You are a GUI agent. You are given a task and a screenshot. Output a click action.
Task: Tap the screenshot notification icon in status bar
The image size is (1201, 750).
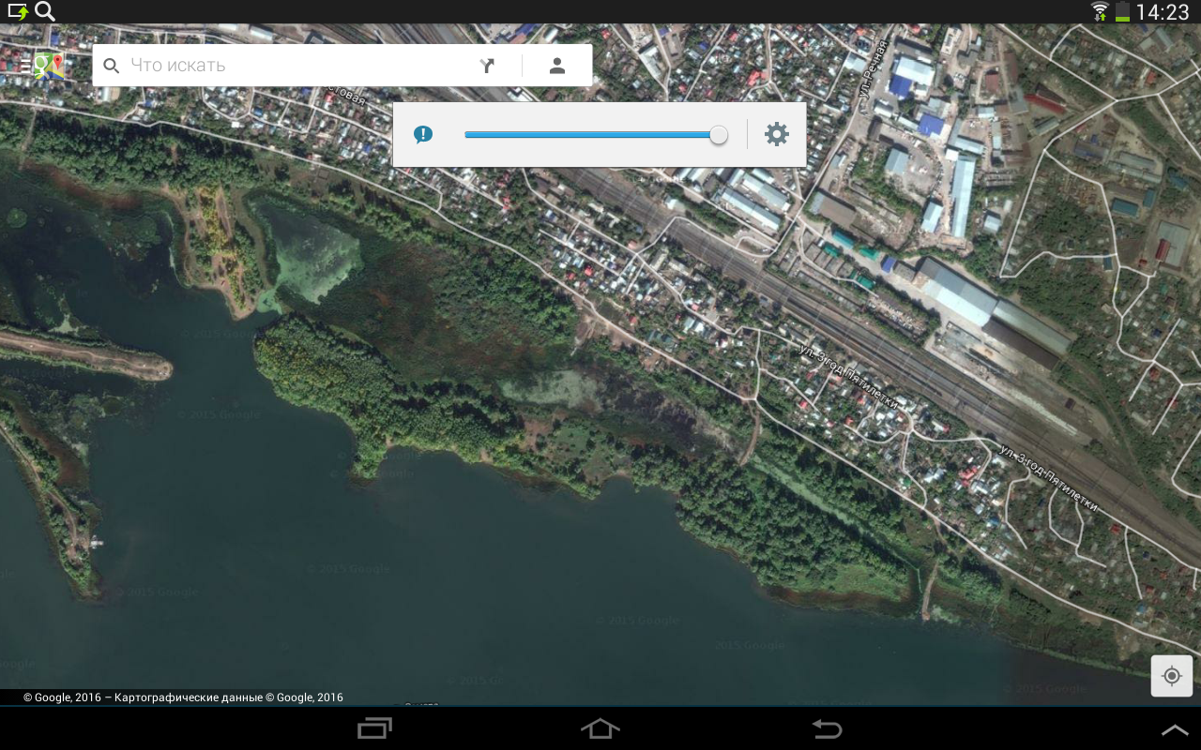point(18,11)
